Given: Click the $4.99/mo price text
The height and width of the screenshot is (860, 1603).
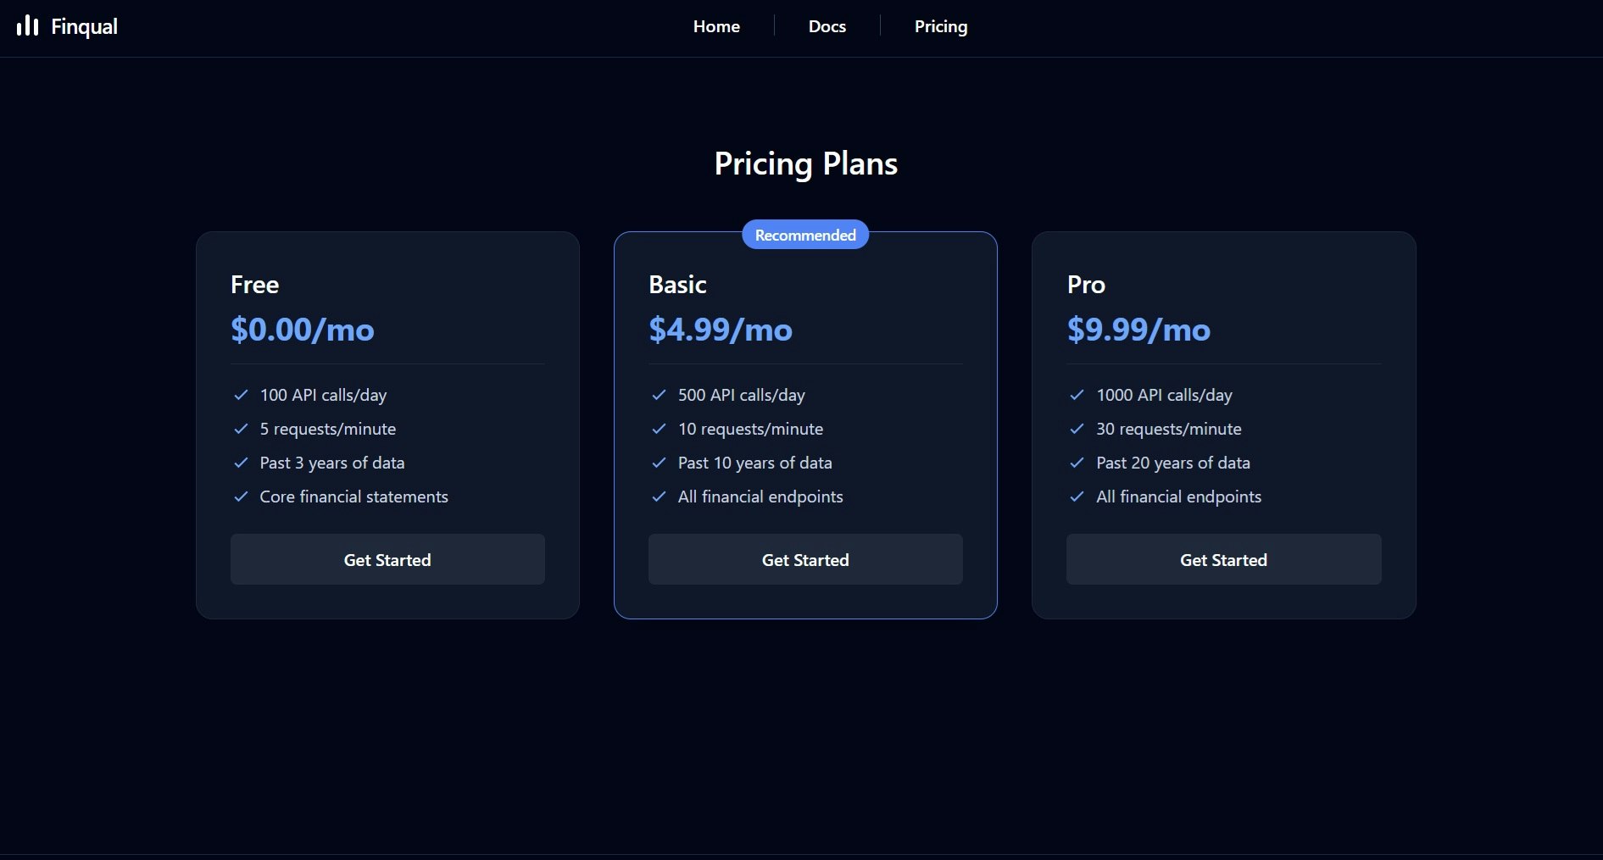Looking at the screenshot, I should (720, 330).
